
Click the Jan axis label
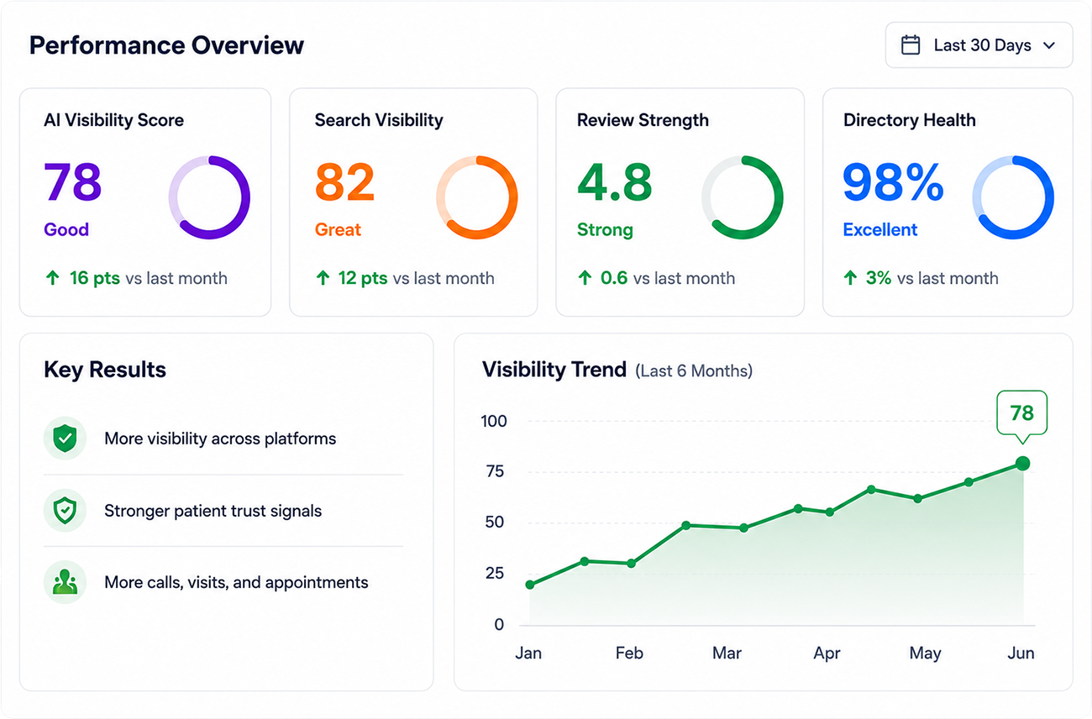click(x=528, y=653)
